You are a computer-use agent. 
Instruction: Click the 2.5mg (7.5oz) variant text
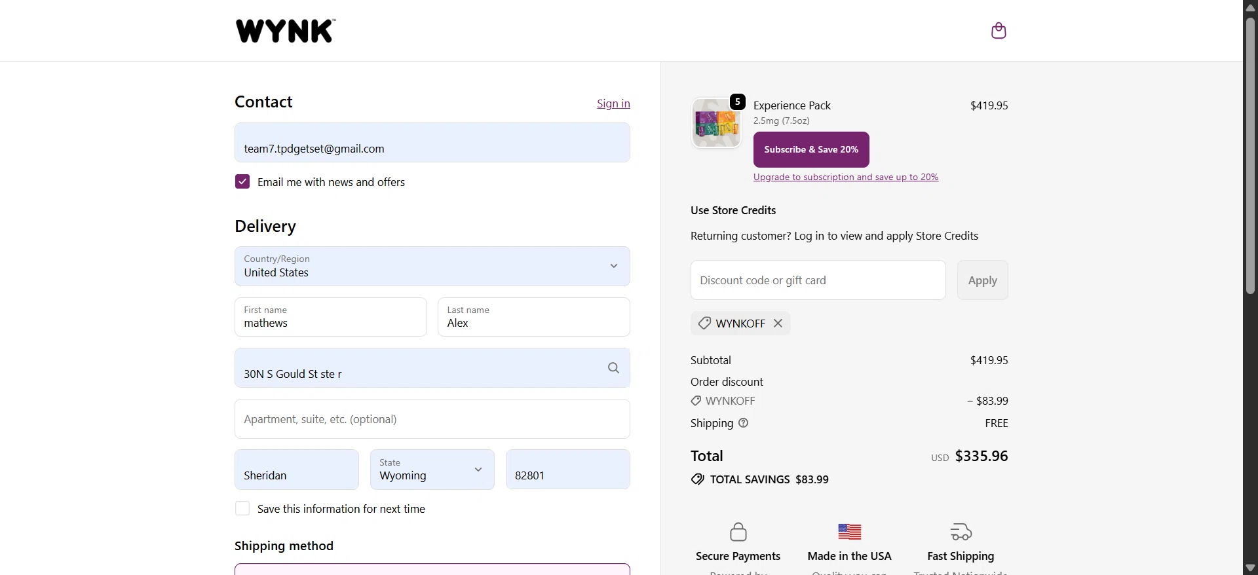(x=781, y=121)
